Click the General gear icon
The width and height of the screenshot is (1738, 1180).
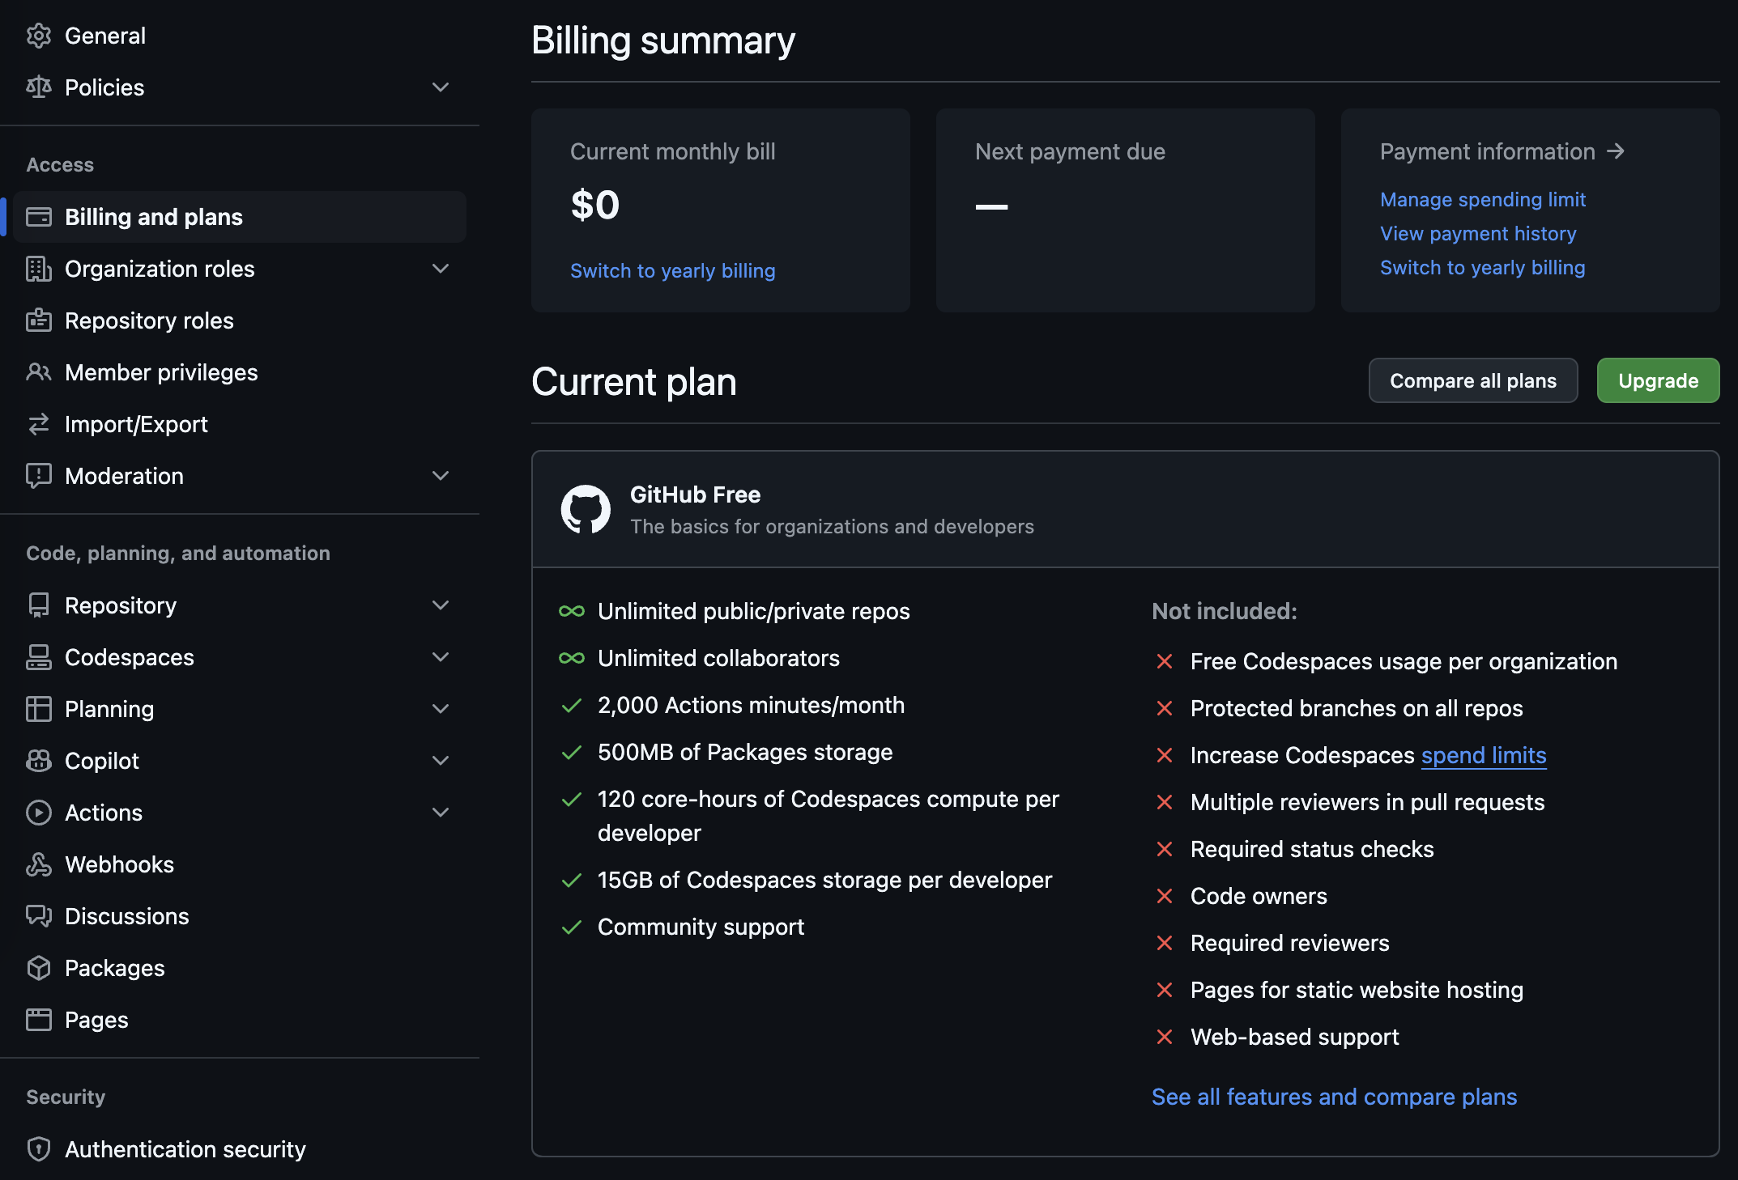pos(38,36)
